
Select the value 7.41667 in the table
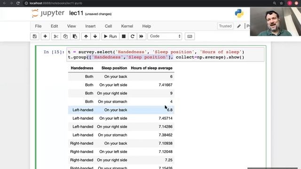166,85
